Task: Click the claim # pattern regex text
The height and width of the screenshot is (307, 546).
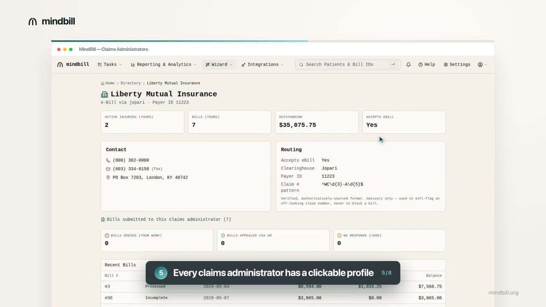Action: click(343, 184)
